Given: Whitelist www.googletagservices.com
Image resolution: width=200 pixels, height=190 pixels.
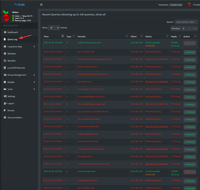Looking at the screenshot, I should click(x=190, y=97).
